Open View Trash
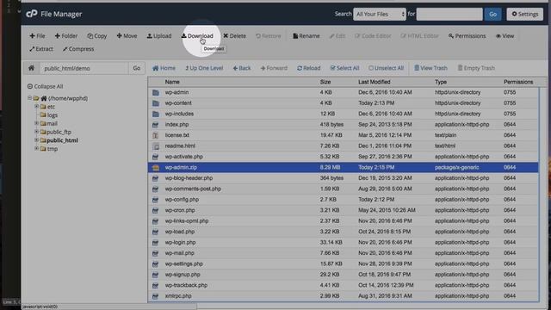The image size is (551, 310). click(x=430, y=68)
